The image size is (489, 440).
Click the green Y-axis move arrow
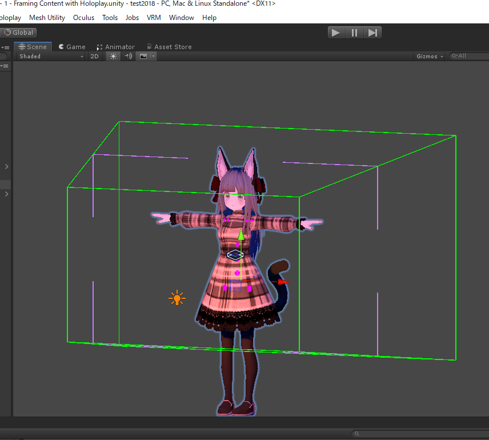(x=241, y=235)
